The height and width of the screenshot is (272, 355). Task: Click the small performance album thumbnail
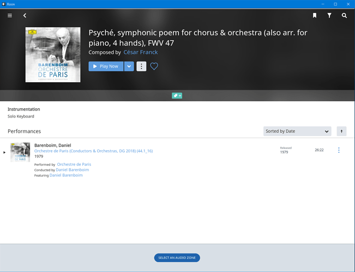point(20,152)
